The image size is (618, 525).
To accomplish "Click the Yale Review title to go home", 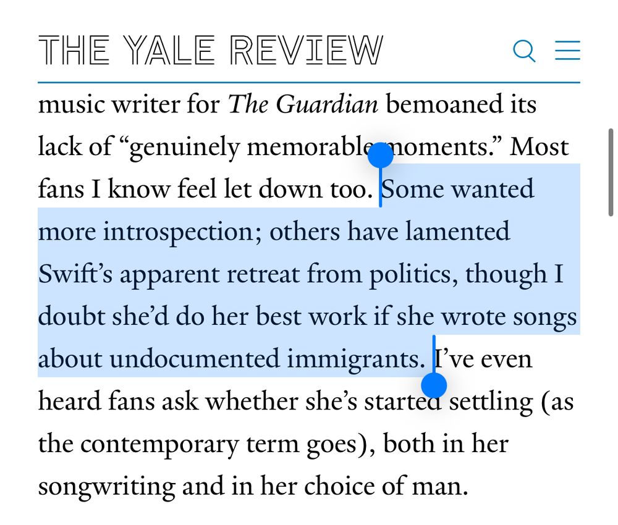I will click(x=210, y=49).
